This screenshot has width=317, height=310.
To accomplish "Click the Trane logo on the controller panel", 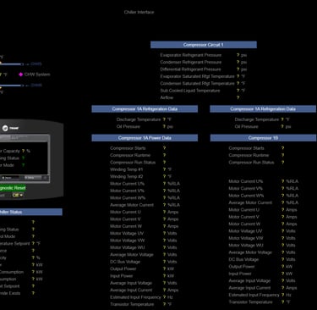I will pyautogui.click(x=10, y=128).
